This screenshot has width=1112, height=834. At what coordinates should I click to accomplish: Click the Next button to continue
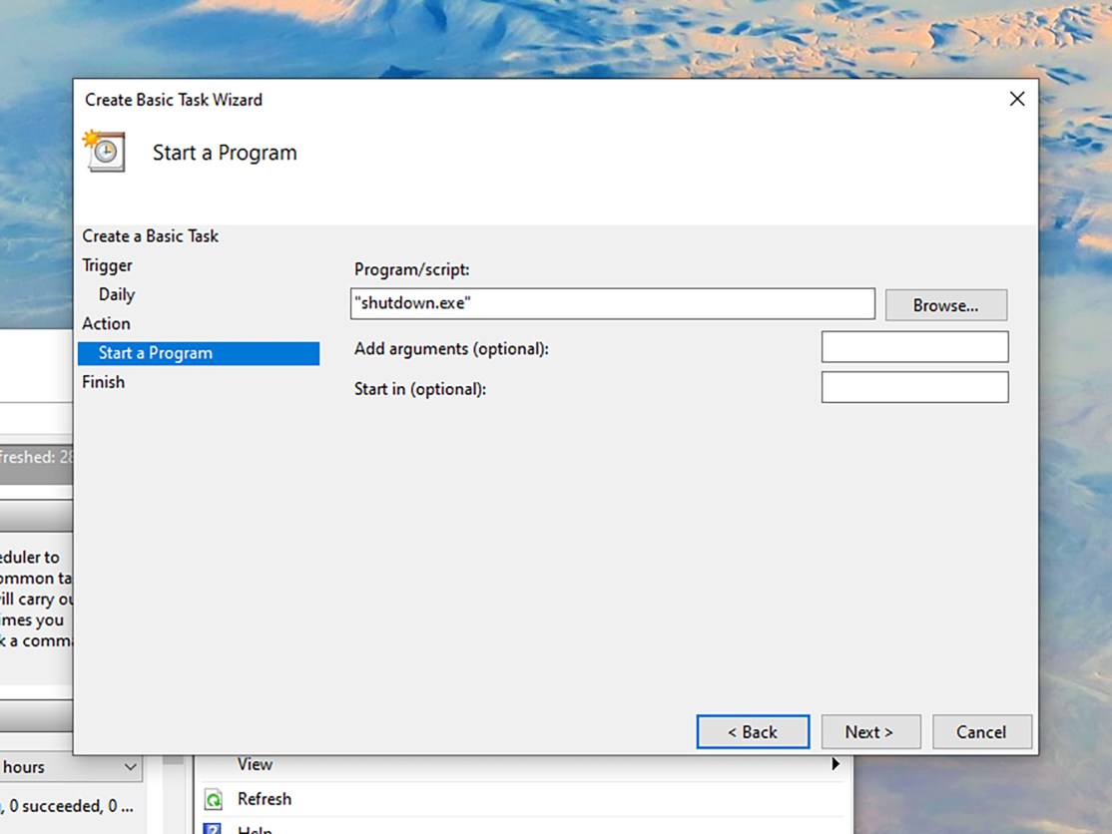pyautogui.click(x=870, y=731)
